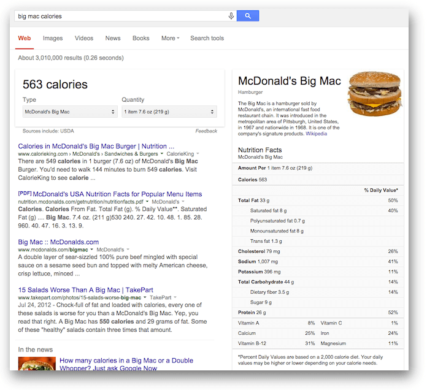The height and width of the screenshot is (390, 427).
Task: Click 'About 3,010,000 results' text
Action: pyautogui.click(x=71, y=58)
